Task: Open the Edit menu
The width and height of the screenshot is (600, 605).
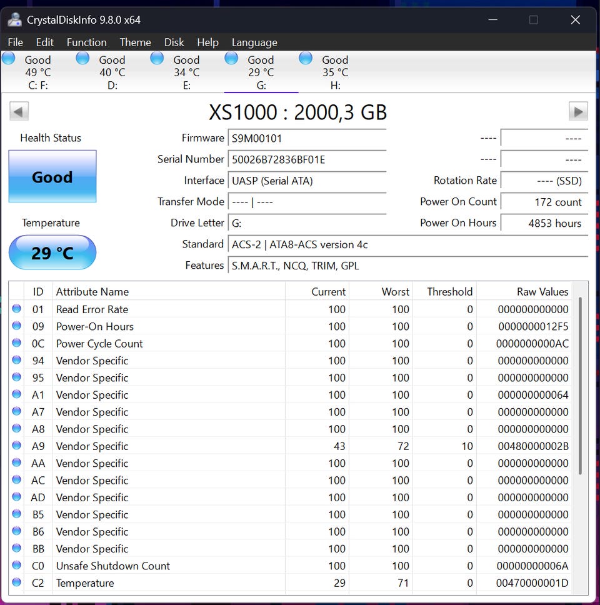Action: [45, 42]
